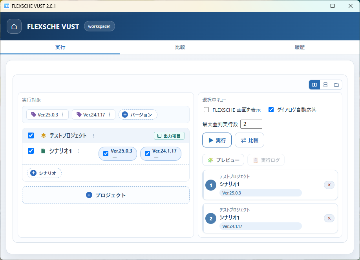
Task: Select stacked rows layout icon
Action: coord(325,85)
